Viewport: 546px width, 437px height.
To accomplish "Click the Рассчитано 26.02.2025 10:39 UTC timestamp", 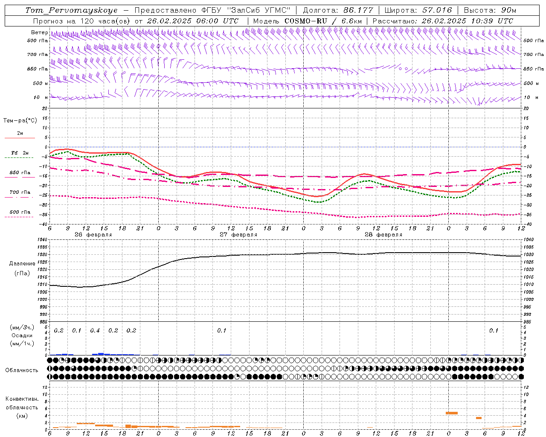I will click(x=443, y=21).
